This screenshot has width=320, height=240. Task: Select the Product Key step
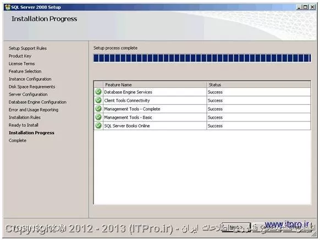click(x=20, y=56)
